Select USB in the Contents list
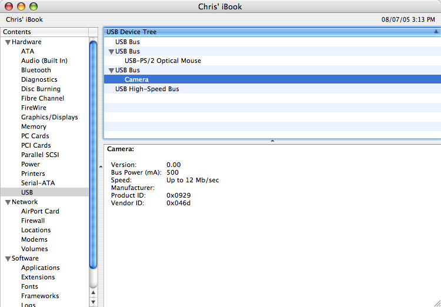The image size is (441, 307). coord(45,192)
